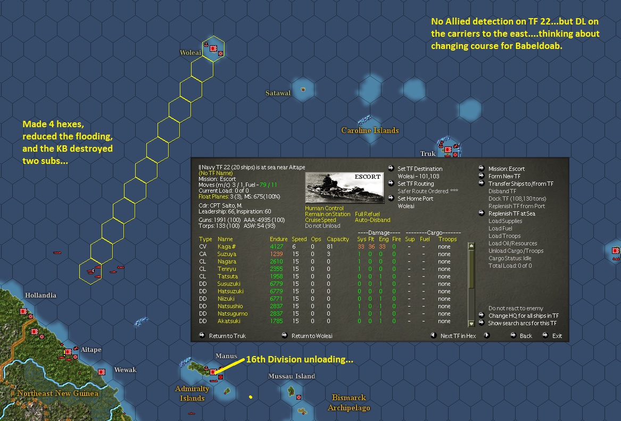Go to previous TF in hex arrow
621x421 pixels.
tap(434, 335)
